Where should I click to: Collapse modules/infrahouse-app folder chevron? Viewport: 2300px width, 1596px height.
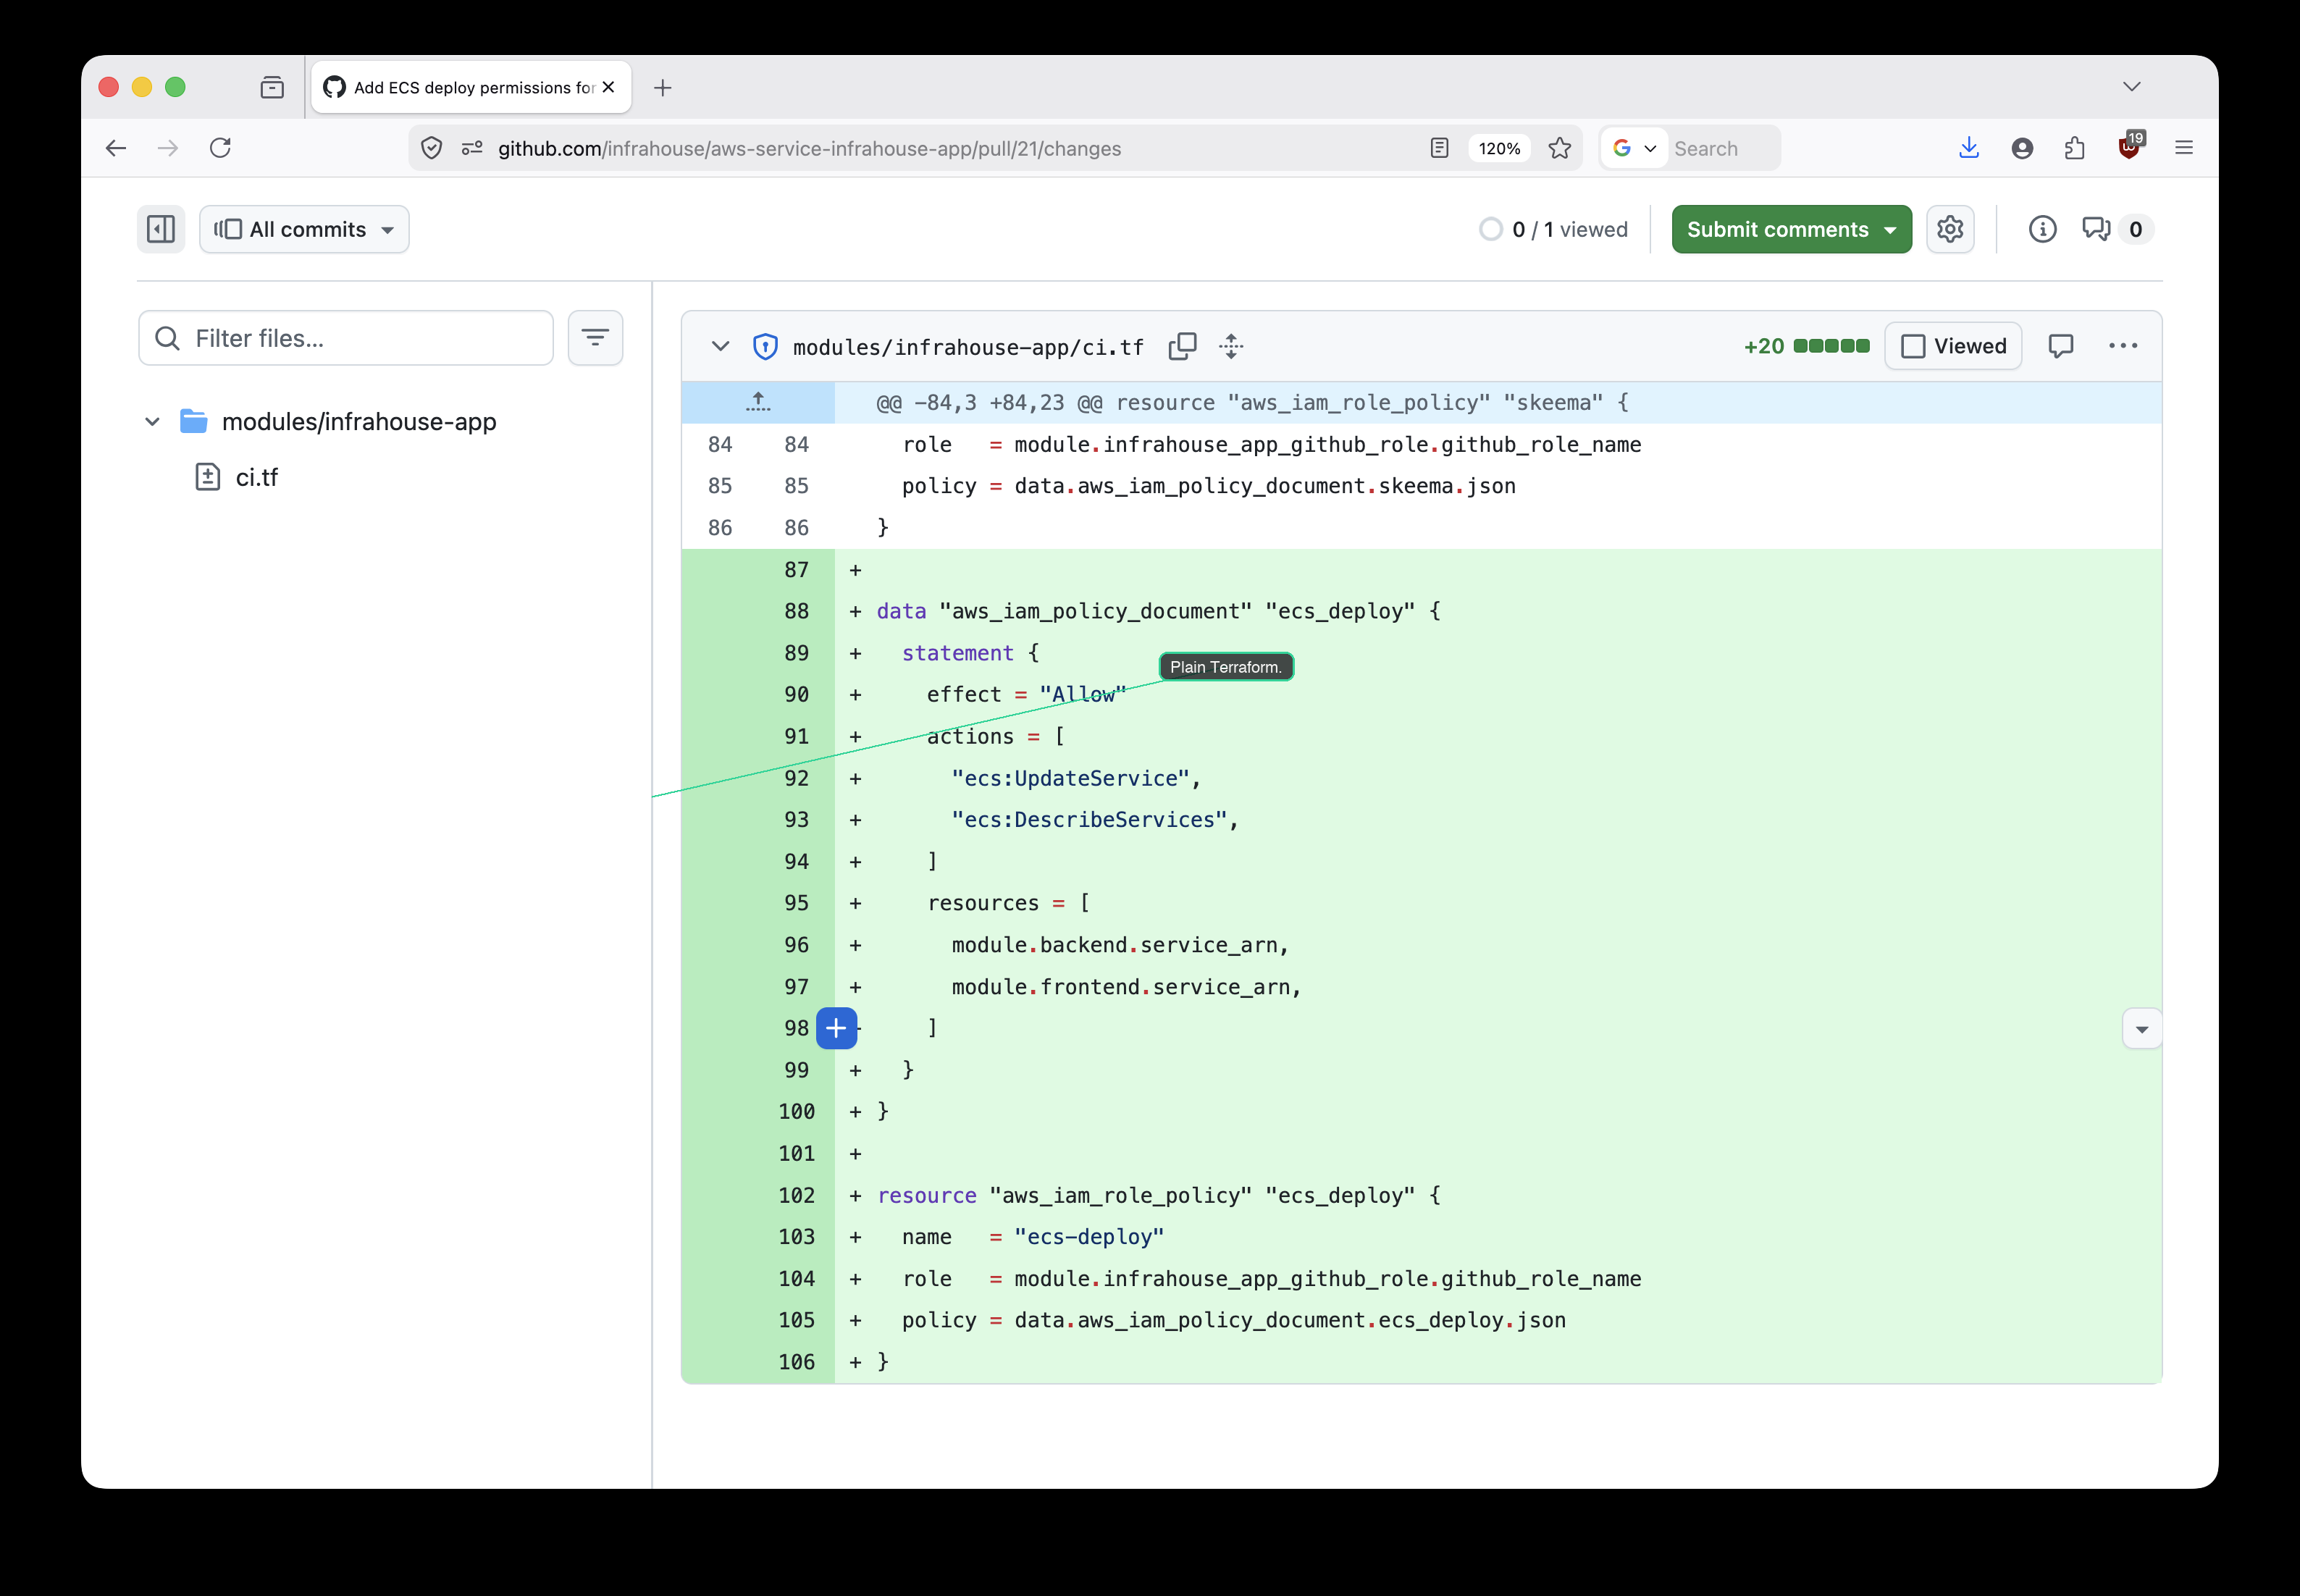152,422
